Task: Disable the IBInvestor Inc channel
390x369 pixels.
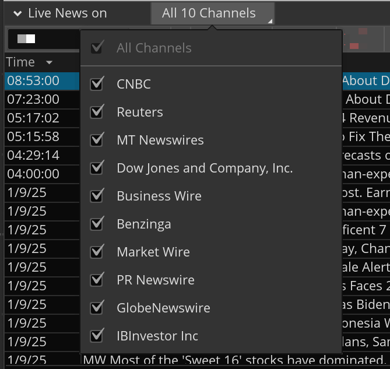Action: tap(97, 336)
